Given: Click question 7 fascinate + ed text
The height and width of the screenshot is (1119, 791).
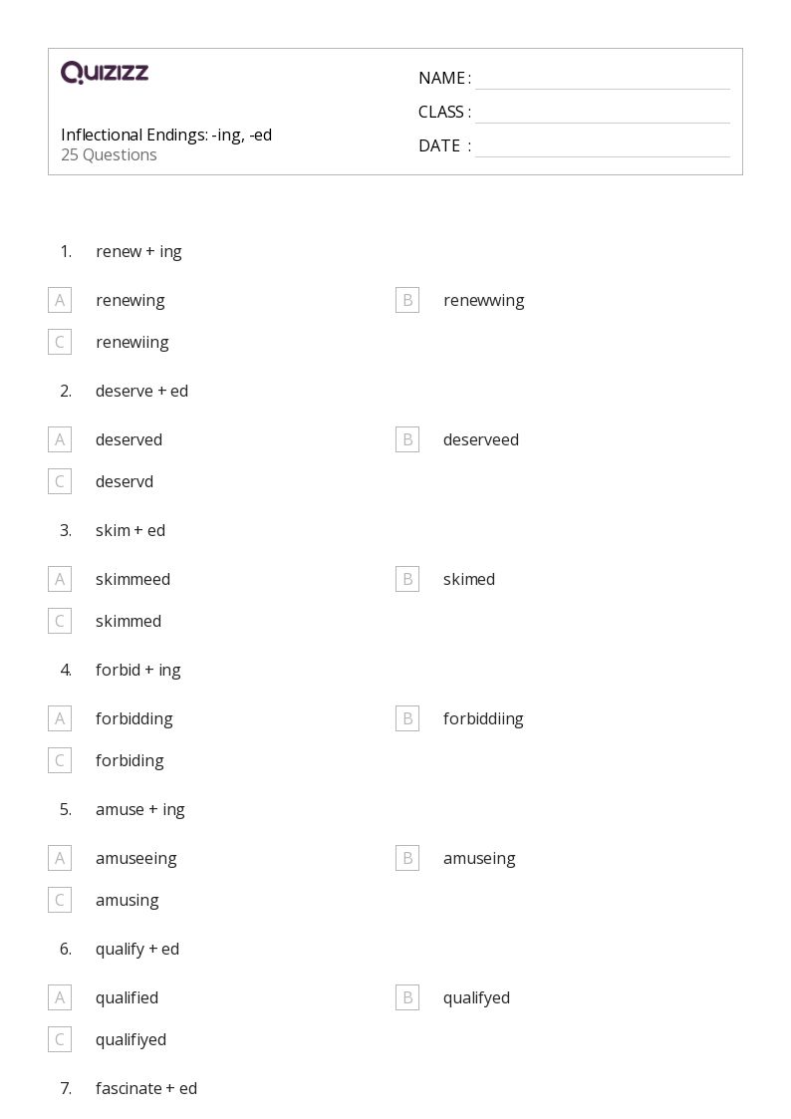Looking at the screenshot, I should pyautogui.click(x=146, y=1088).
